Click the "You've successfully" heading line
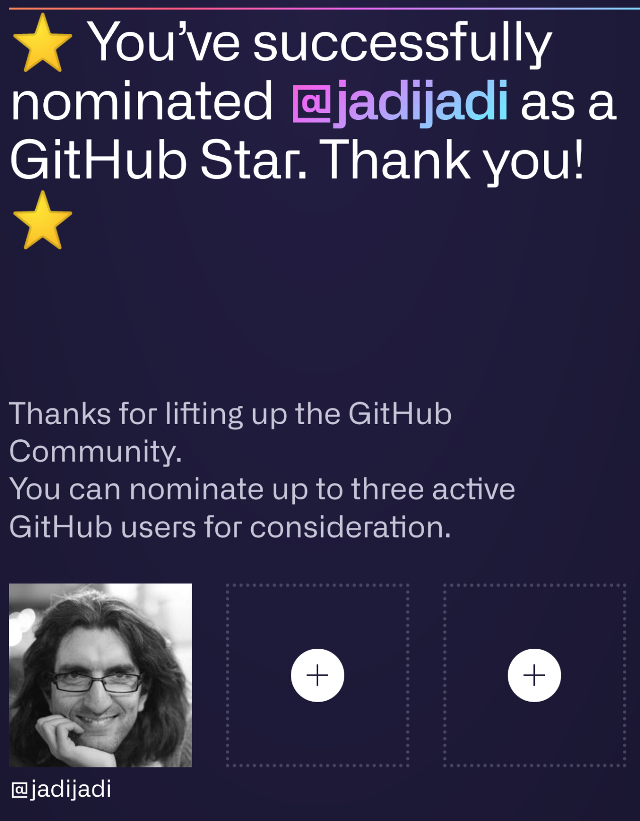The width and height of the screenshot is (640, 821). (320, 43)
